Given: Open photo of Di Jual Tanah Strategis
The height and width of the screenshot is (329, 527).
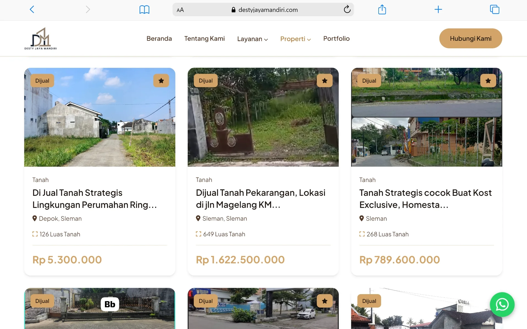Looking at the screenshot, I should [x=100, y=117].
